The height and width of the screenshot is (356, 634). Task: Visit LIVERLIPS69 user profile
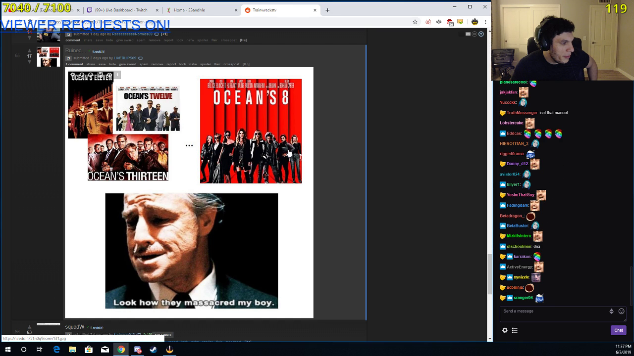click(x=125, y=58)
